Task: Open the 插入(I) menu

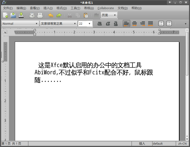Action: pos(48,8)
